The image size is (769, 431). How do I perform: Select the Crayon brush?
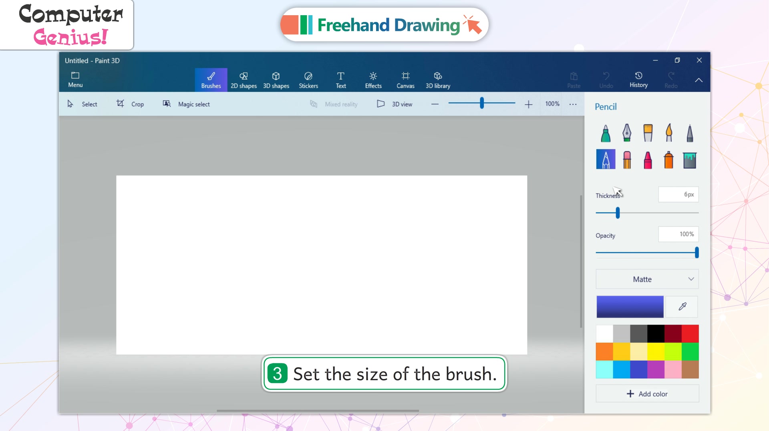648,160
